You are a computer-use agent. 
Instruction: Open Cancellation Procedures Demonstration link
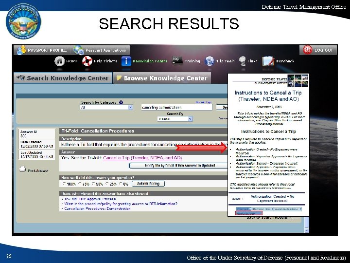(x=97, y=208)
